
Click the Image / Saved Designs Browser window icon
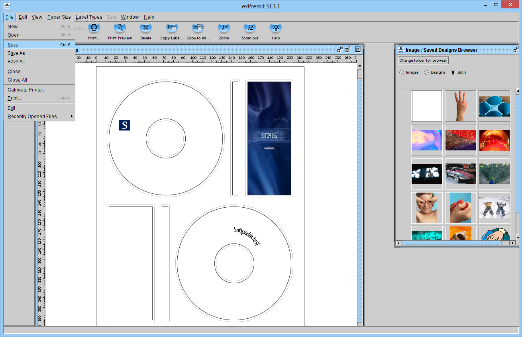coord(401,50)
